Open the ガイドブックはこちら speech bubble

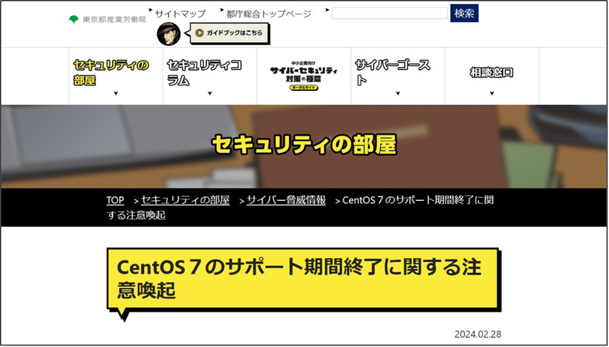pos(230,33)
